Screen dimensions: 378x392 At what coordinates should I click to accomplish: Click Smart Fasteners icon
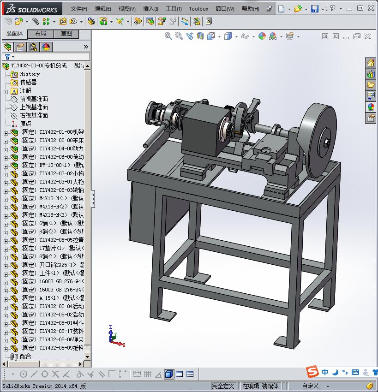click(63, 22)
